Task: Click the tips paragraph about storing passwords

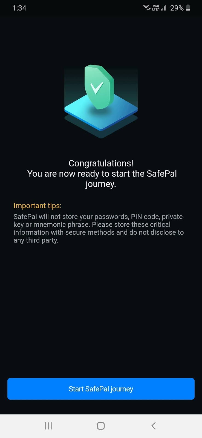Action: 99,228
